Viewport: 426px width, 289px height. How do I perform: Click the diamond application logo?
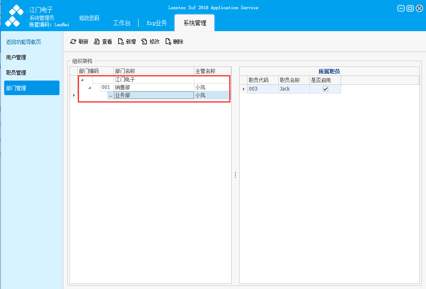click(14, 16)
